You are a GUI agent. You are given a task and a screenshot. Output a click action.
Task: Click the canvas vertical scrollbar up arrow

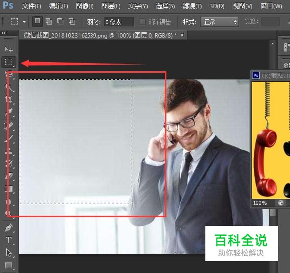point(273,44)
